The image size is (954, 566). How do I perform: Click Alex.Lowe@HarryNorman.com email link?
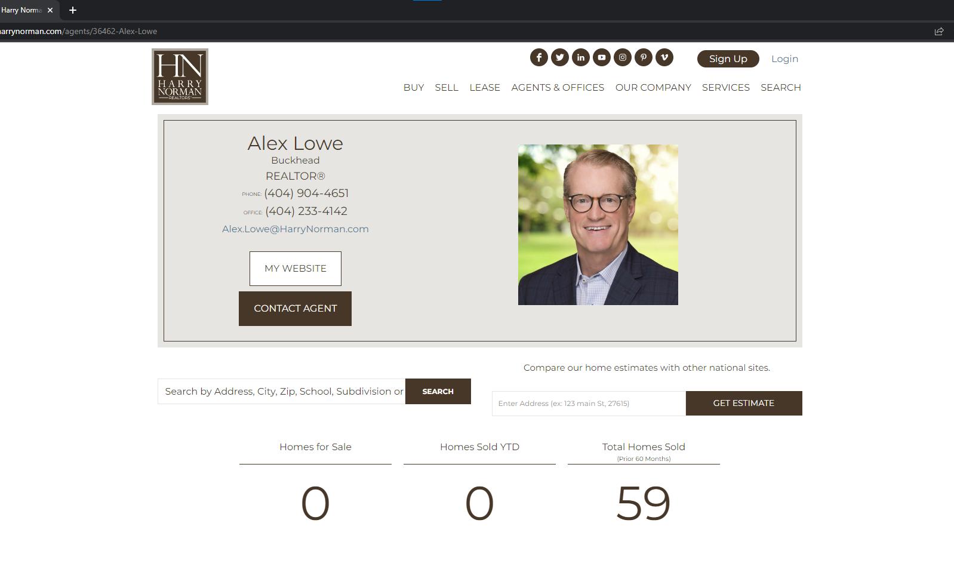[x=296, y=229]
